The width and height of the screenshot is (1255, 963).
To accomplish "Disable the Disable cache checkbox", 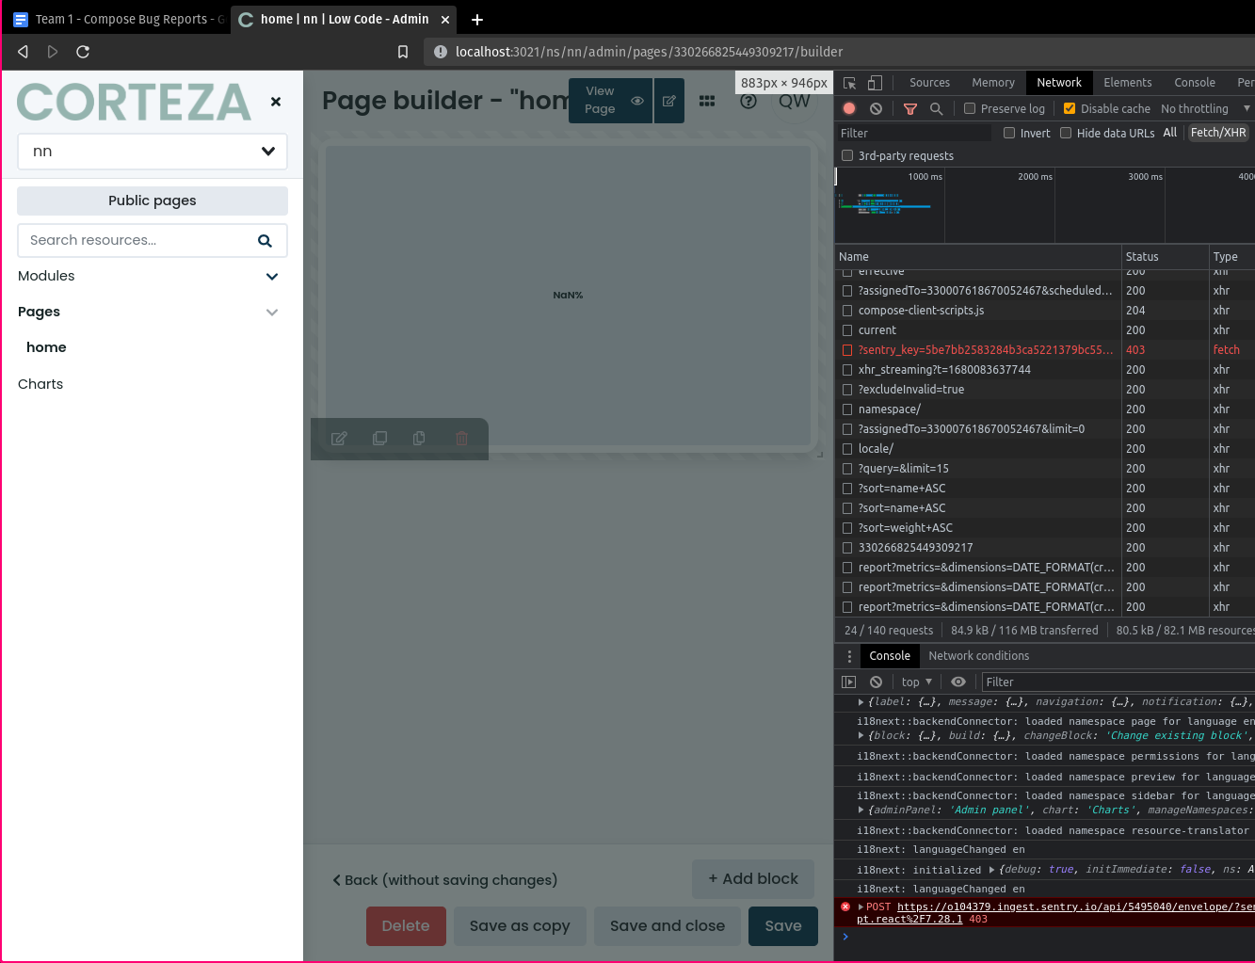I will [1069, 108].
